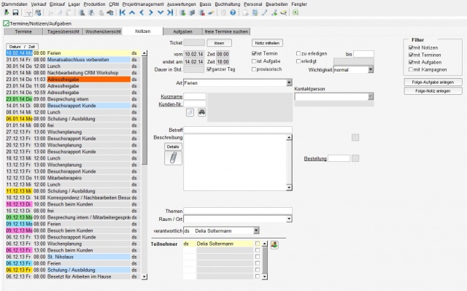
Task: Toggle the 'ganzer Tag' checkbox
Action: point(209,69)
